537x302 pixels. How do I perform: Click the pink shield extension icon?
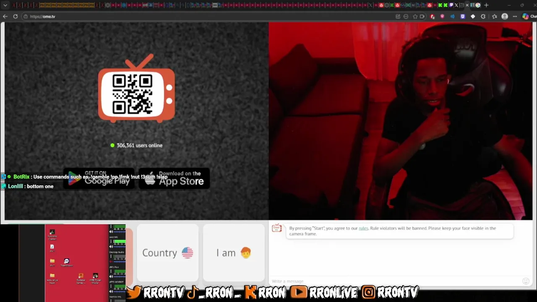coord(442,16)
